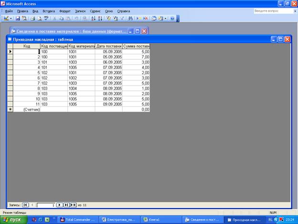
Task: Open the Окно menu
Action: [x=109, y=11]
